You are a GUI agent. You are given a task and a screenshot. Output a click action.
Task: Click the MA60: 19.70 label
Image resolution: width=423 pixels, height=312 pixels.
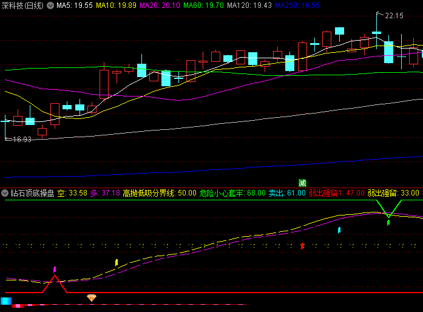[203, 5]
